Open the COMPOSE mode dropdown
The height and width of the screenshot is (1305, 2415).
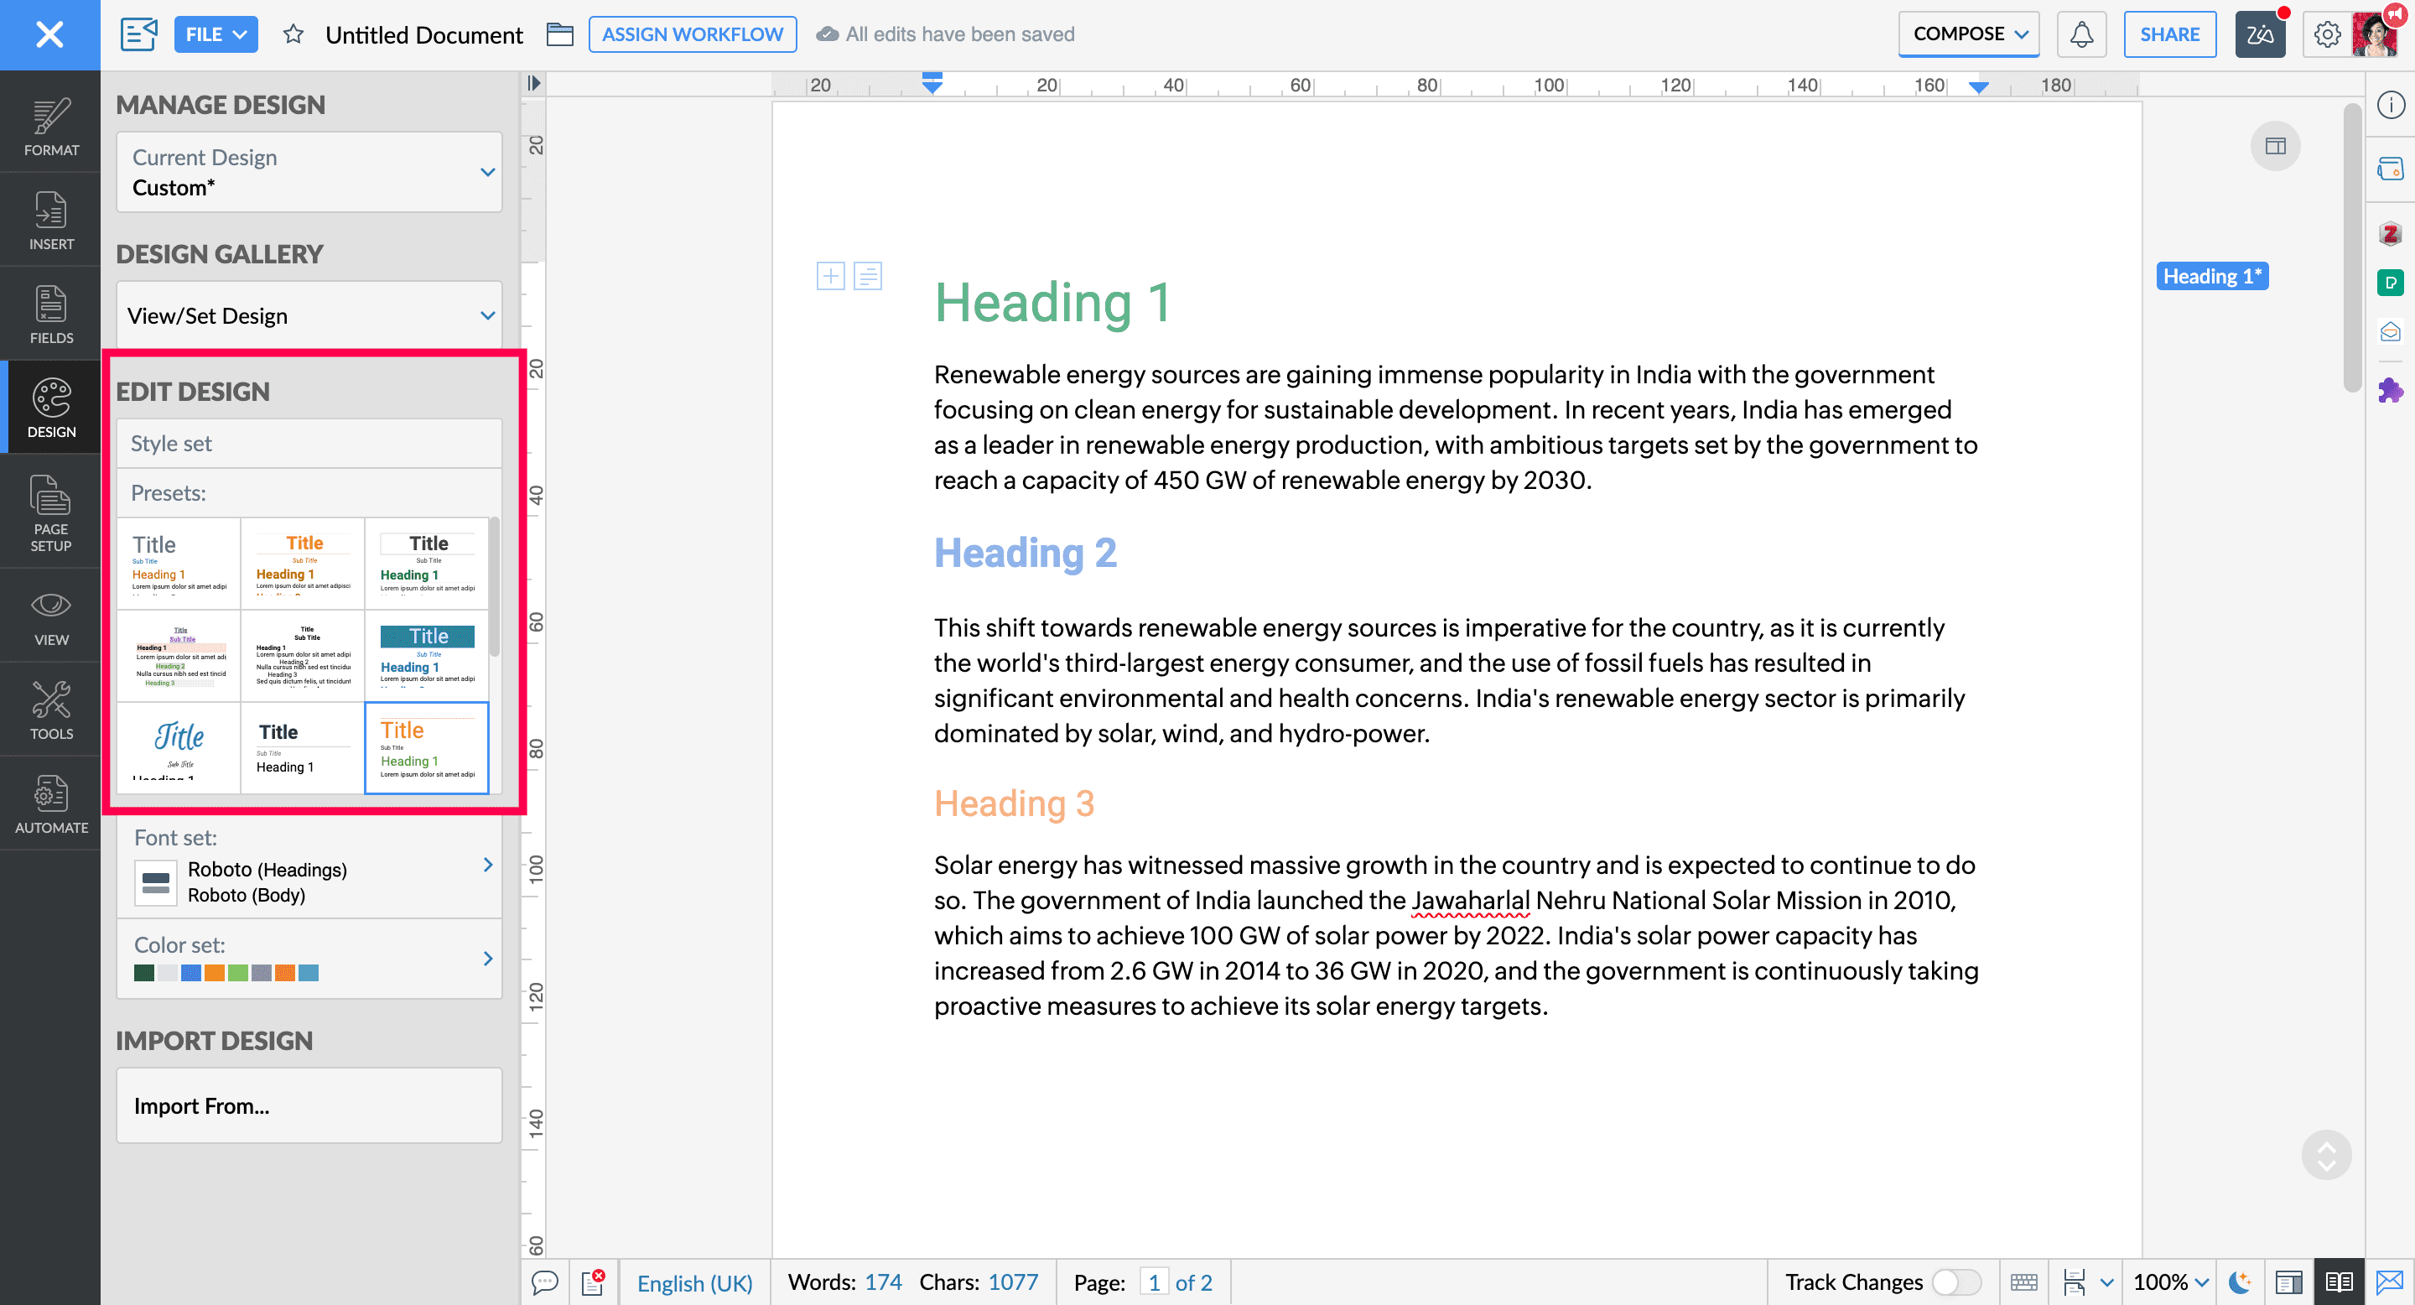tap(1969, 34)
